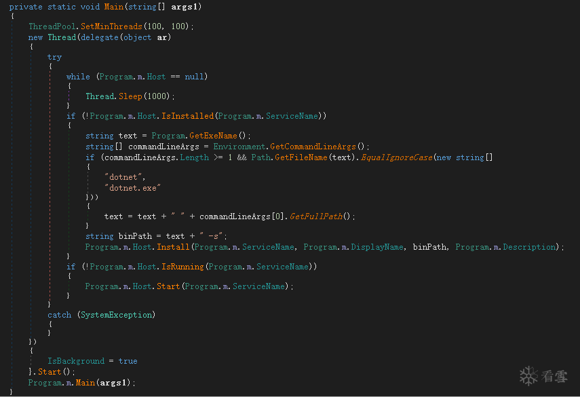Select the "dotnet" string literal

(x=123, y=177)
